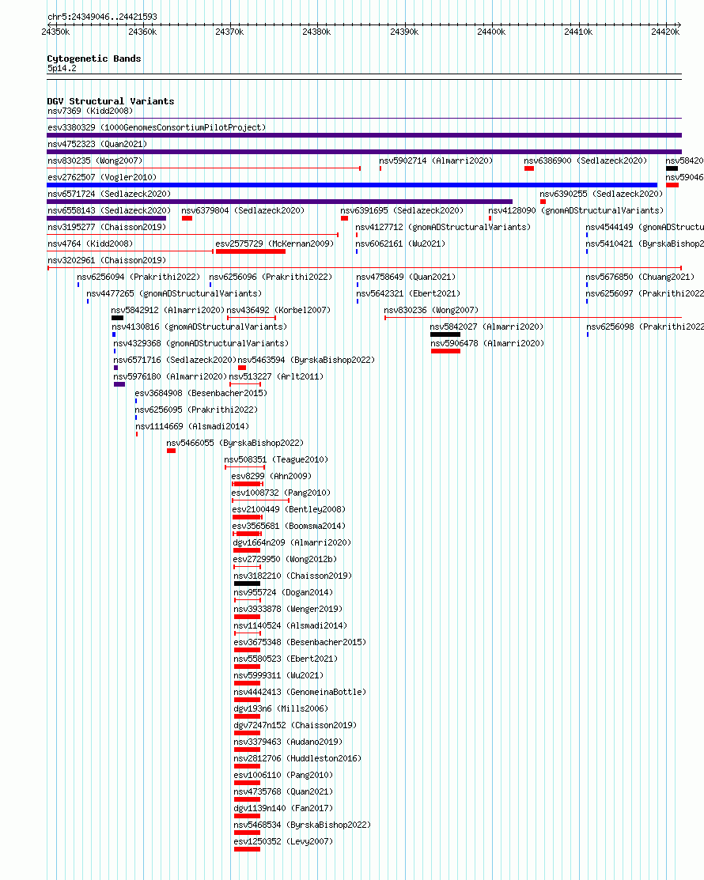Click the nsv4130816 gnomADStructuralVariants label
The height and width of the screenshot is (880, 704).
[x=199, y=327]
